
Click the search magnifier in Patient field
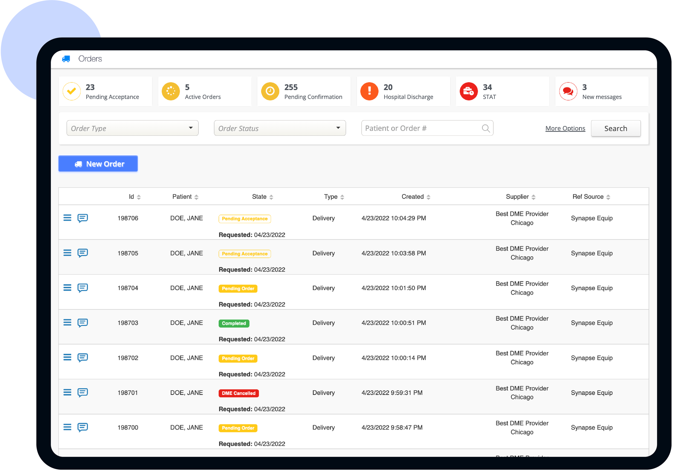[486, 128]
